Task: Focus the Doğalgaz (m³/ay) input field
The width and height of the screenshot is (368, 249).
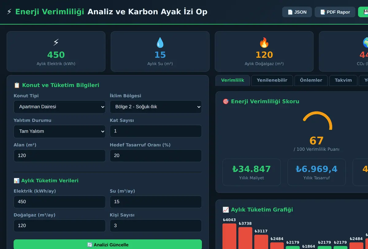Action: tap(59, 226)
